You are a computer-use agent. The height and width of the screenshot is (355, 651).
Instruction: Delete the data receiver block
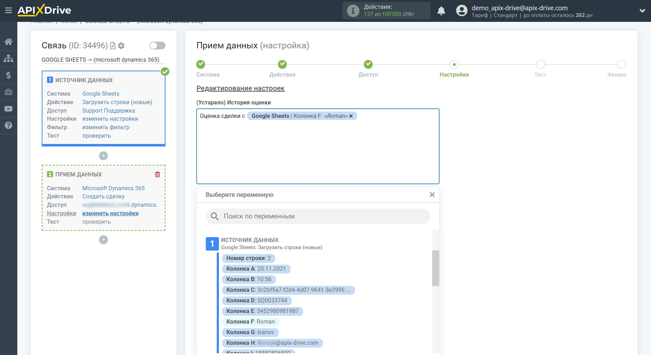(158, 174)
